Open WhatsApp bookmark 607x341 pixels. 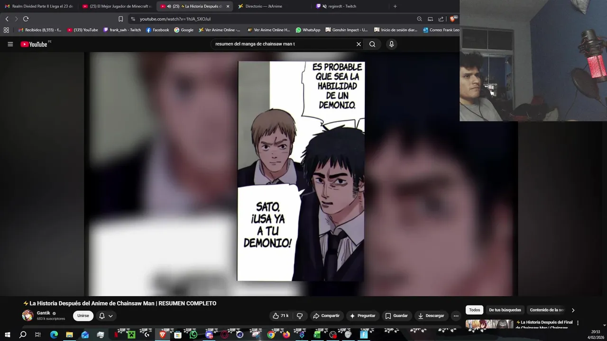(308, 30)
